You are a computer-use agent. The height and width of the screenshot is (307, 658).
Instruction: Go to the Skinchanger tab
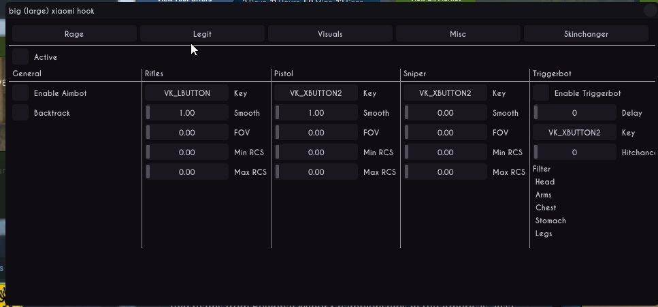click(x=586, y=34)
